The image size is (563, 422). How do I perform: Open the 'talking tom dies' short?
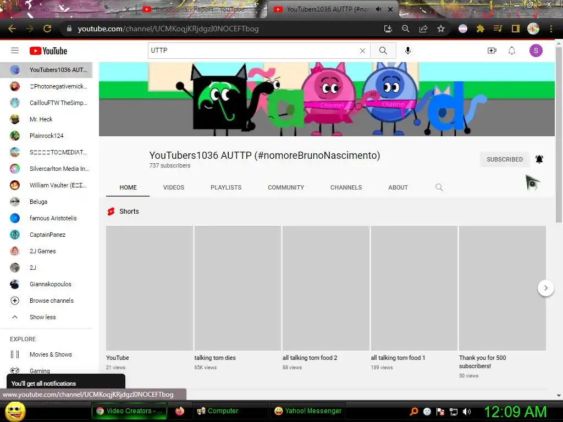pyautogui.click(x=238, y=288)
